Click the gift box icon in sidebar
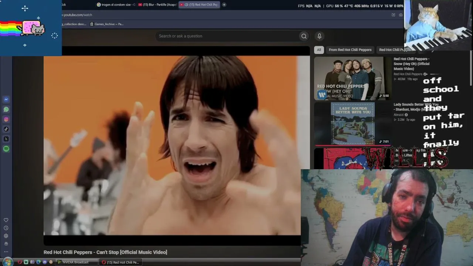Screen dimensions: 473x266 pyautogui.click(x=6, y=244)
